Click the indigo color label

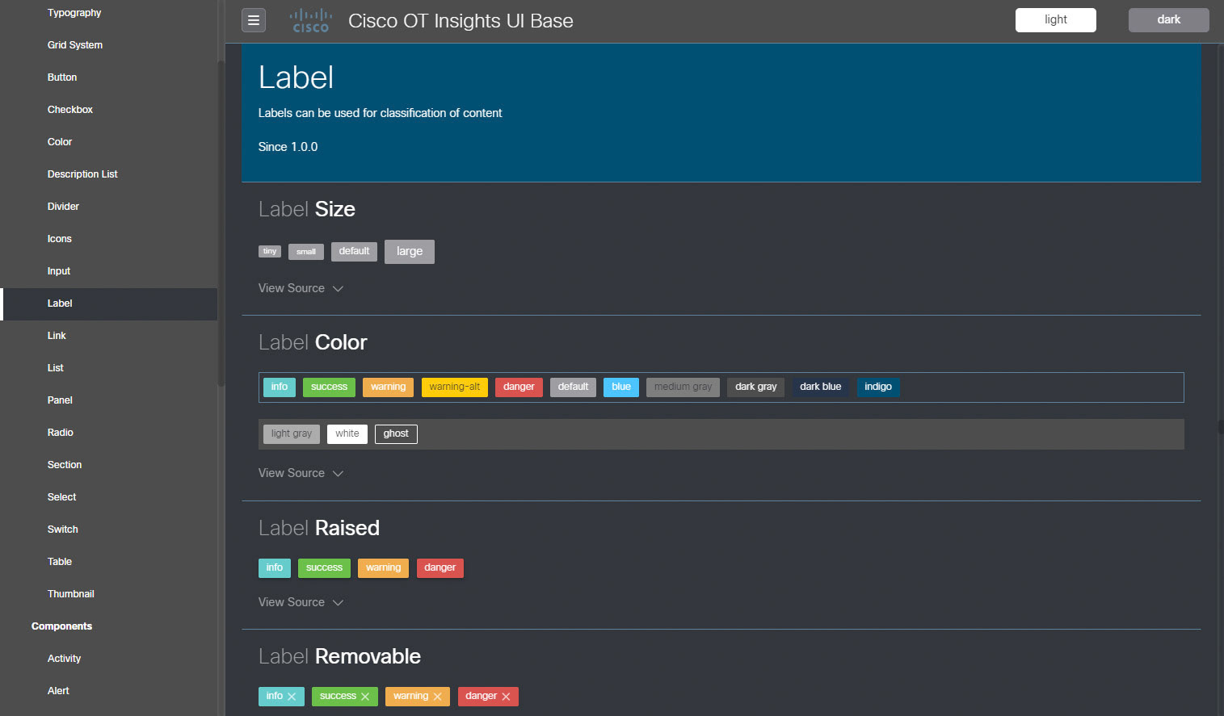tap(878, 387)
